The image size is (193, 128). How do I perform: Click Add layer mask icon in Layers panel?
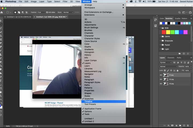172,126
